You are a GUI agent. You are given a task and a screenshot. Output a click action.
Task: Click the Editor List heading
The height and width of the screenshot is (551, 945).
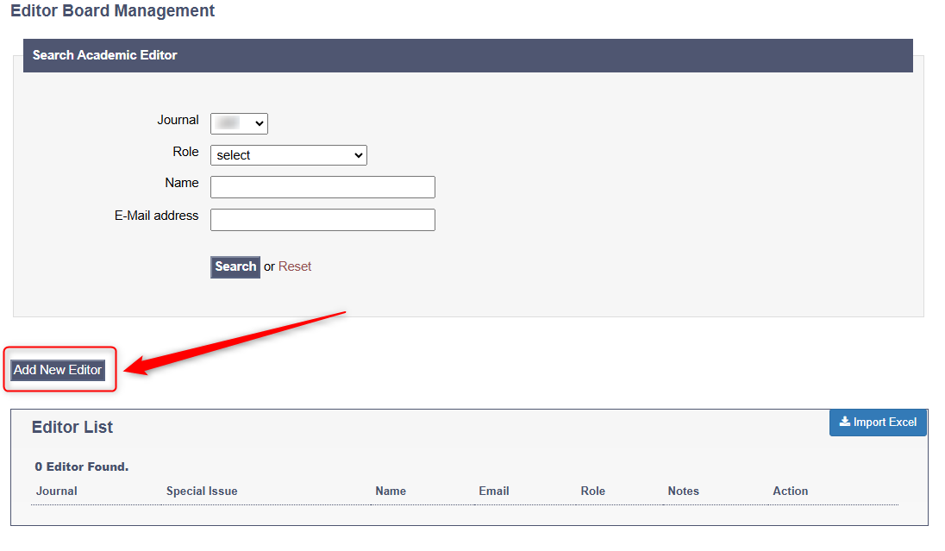coord(72,428)
